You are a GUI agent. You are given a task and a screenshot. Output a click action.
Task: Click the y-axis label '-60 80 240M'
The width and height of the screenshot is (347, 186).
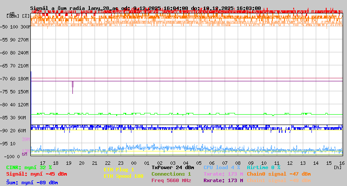point(14,53)
